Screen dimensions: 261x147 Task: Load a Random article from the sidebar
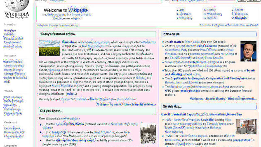[x=13, y=47]
